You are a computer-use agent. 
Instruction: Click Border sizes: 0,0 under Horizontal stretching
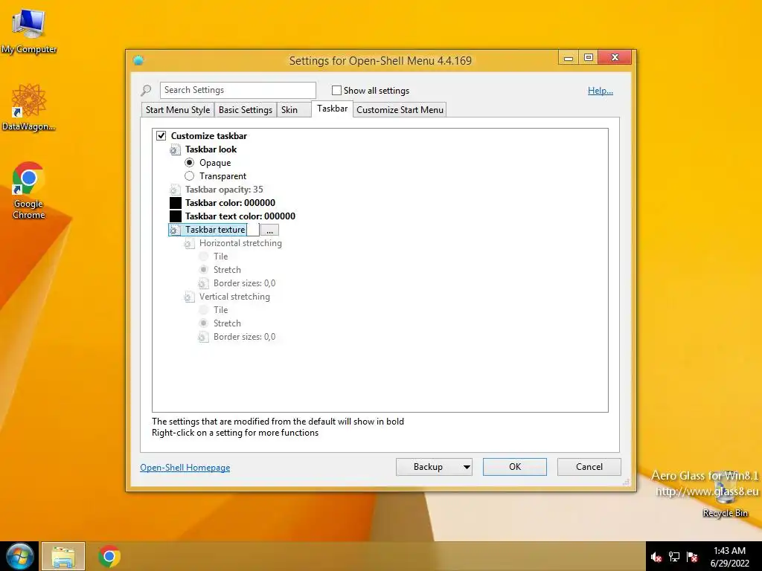244,283
